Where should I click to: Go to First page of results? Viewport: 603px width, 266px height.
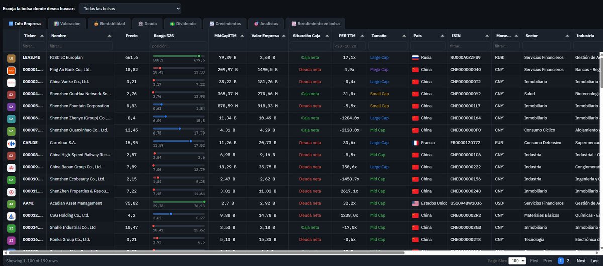pyautogui.click(x=534, y=261)
